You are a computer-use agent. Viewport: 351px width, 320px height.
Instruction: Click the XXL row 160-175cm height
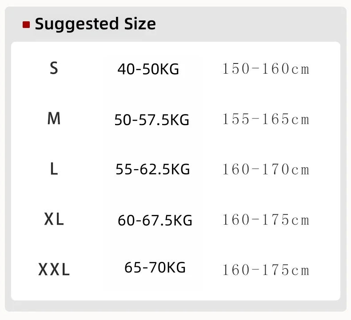coord(266,270)
